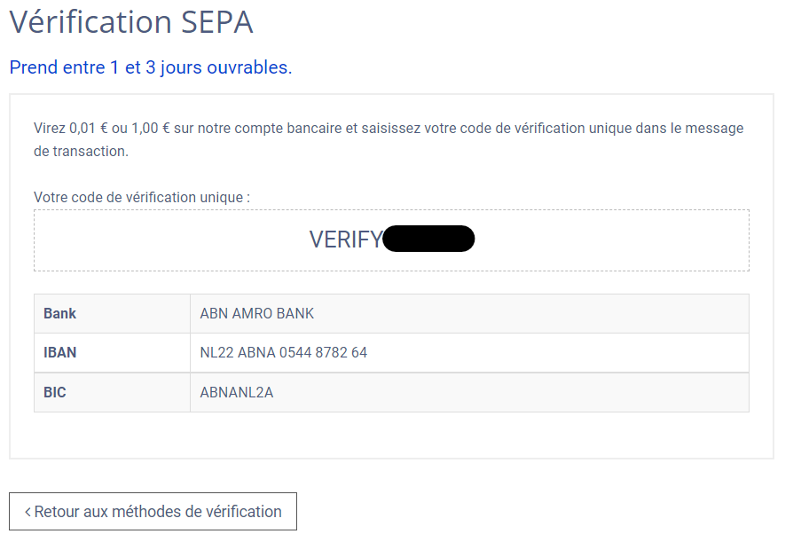
Task: Click the Vérification SEPA page heading
Action: (x=130, y=22)
